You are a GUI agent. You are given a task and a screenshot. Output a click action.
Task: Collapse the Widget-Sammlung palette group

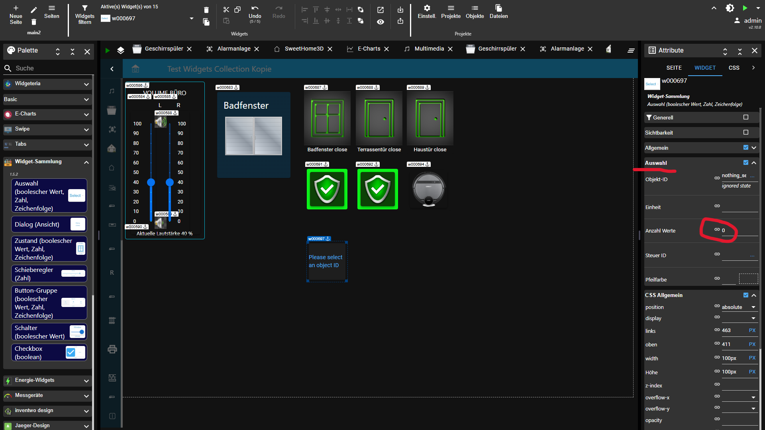86,162
